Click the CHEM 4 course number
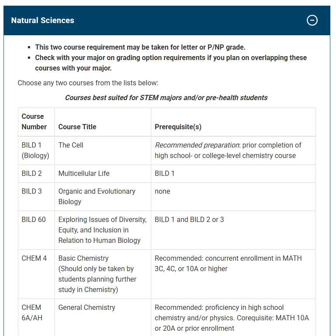The width and height of the screenshot is (336, 336). point(34,258)
